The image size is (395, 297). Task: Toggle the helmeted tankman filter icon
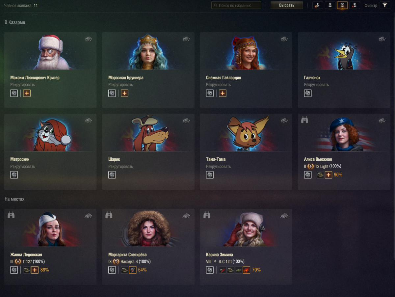pyautogui.click(x=330, y=5)
